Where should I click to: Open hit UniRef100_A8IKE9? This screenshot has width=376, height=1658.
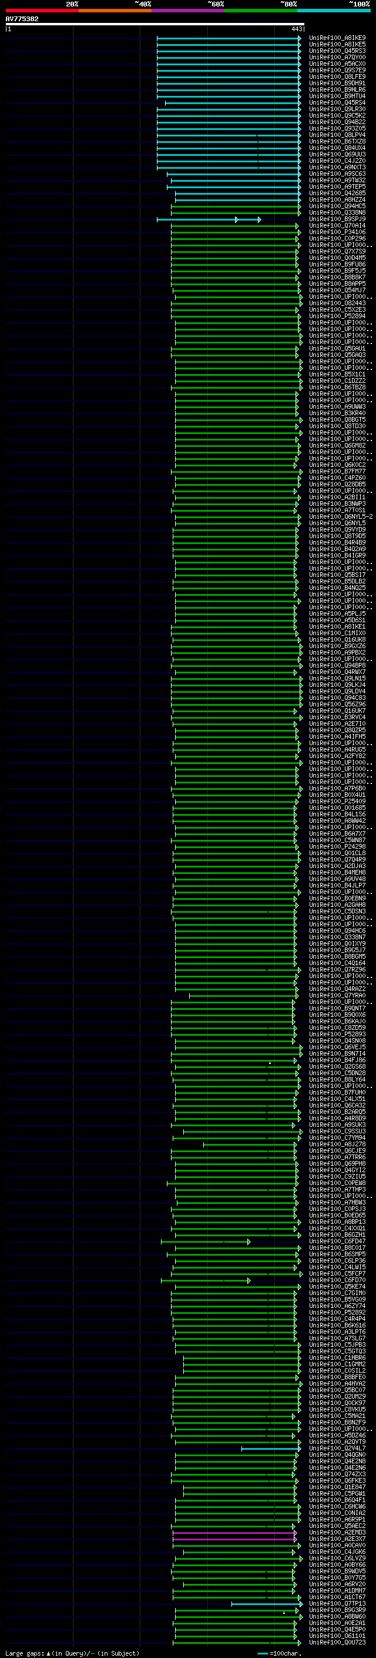click(x=337, y=38)
